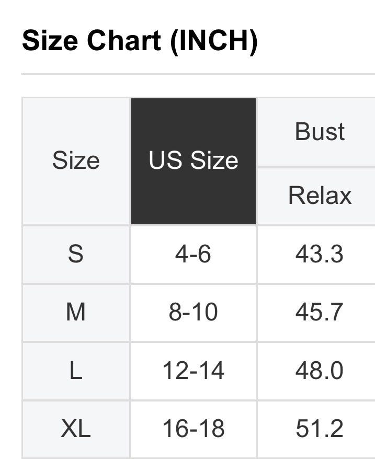Click the '(INCH)' unit in the heading
375x459 pixels.
pos(213,42)
